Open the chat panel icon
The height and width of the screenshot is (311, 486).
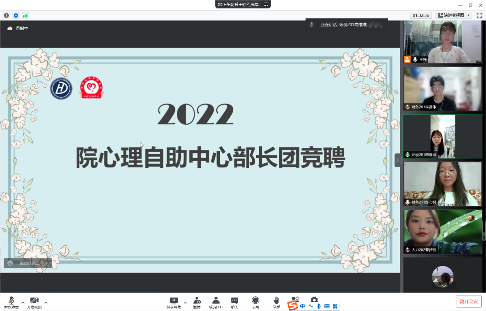coord(235,301)
